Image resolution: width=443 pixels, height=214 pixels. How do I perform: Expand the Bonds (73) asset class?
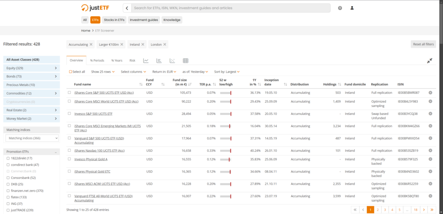tap(31, 76)
